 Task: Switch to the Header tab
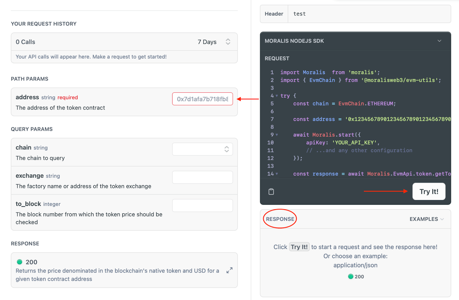coord(274,14)
